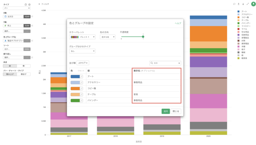
Task: Open the second Y-axis 選択 dropdown
Action: click(13, 31)
